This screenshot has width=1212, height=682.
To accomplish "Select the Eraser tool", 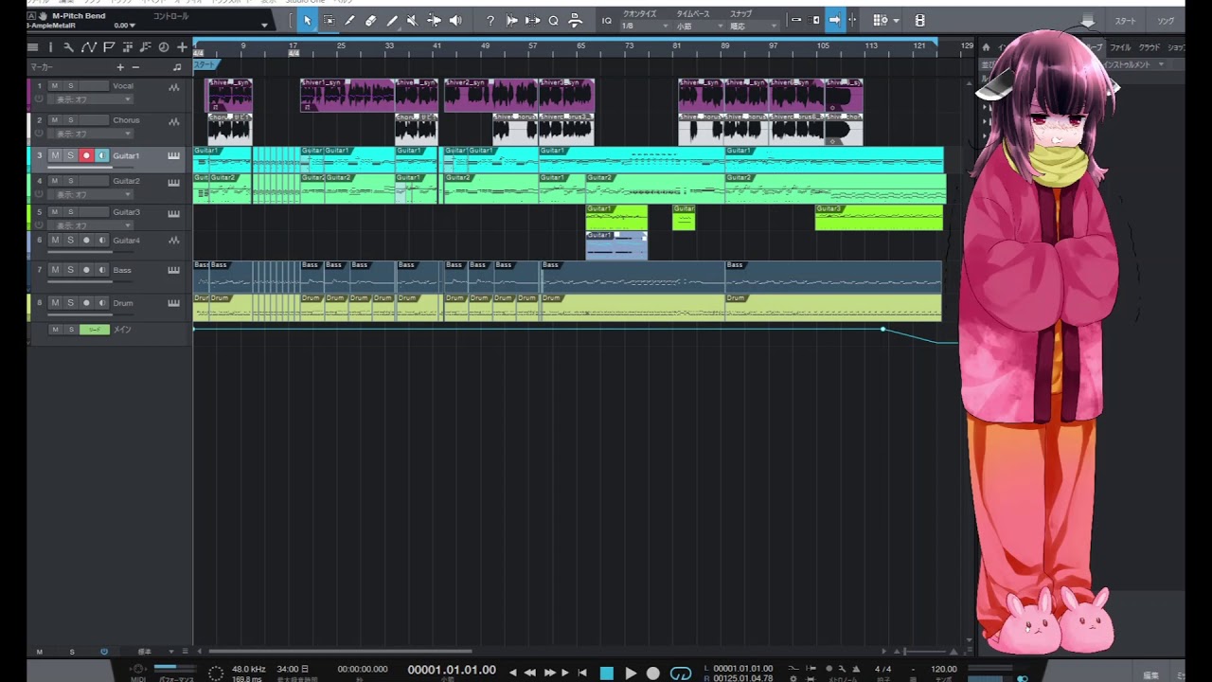I will coord(370,21).
